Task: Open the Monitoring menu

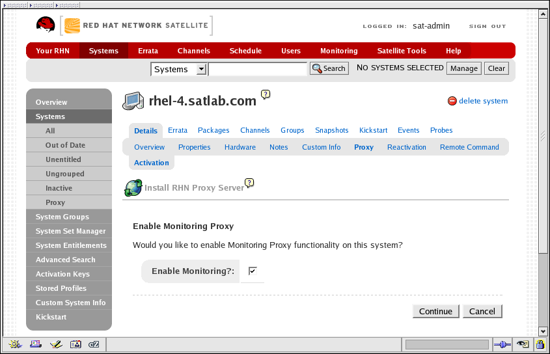Action: pos(339,51)
